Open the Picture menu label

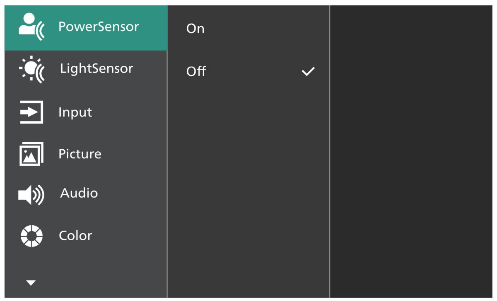coord(80,154)
